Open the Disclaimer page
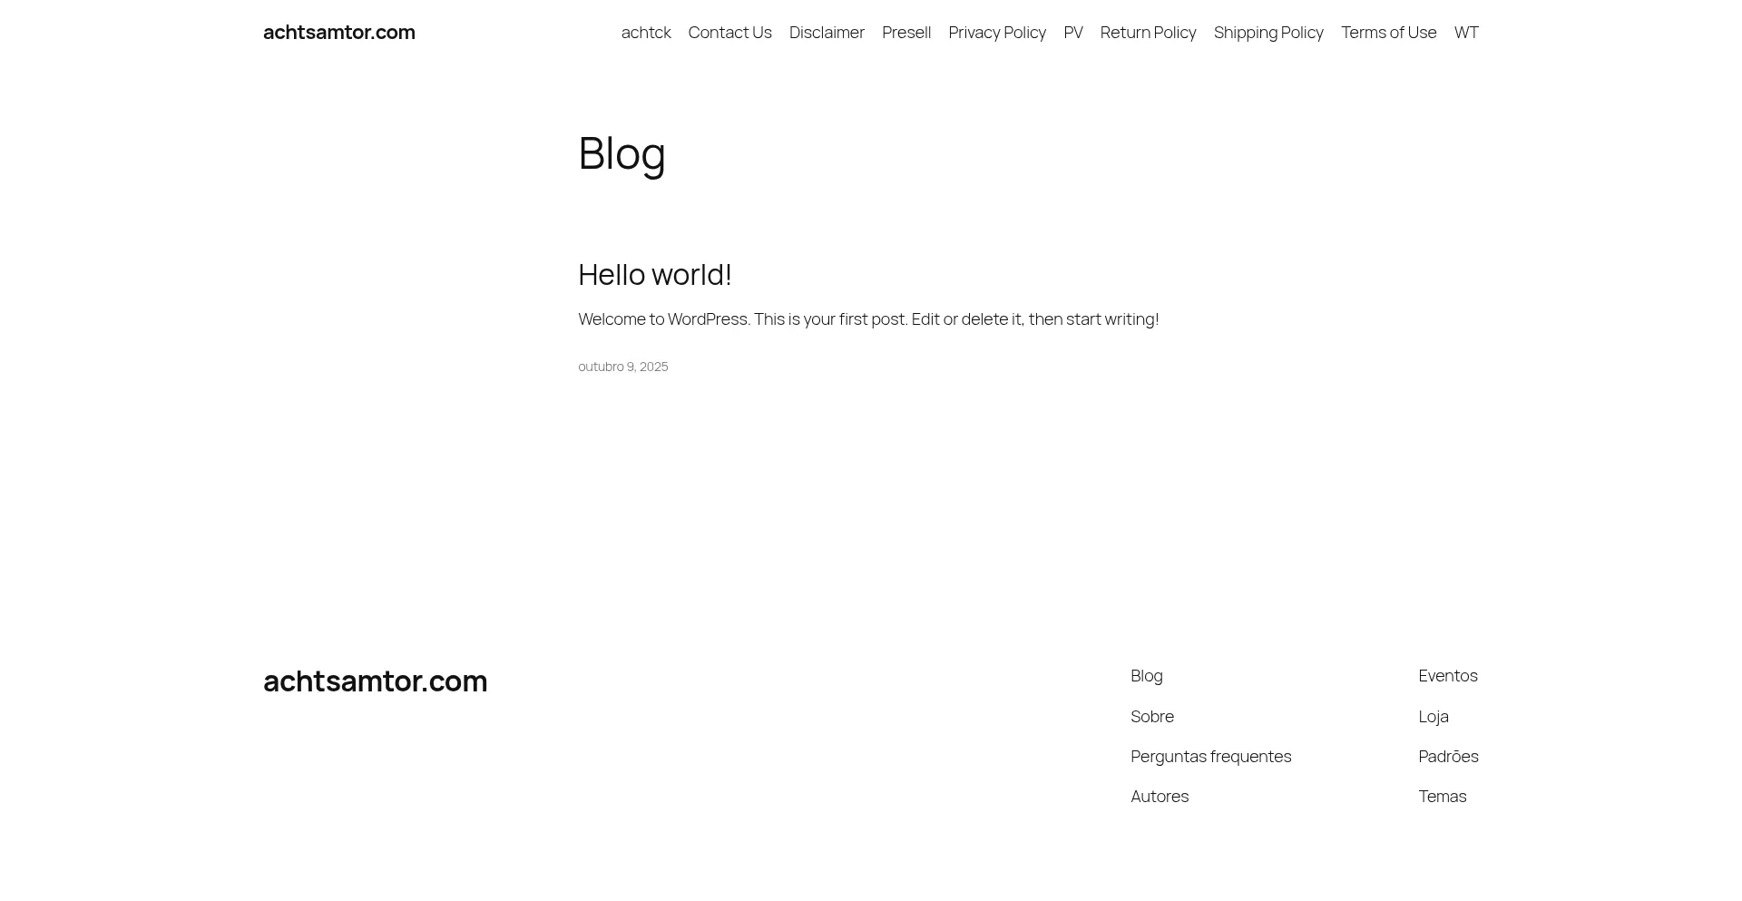The height and width of the screenshot is (901, 1742). click(827, 33)
